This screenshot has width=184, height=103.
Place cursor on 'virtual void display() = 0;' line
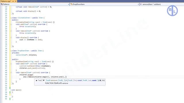click(x=28, y=11)
